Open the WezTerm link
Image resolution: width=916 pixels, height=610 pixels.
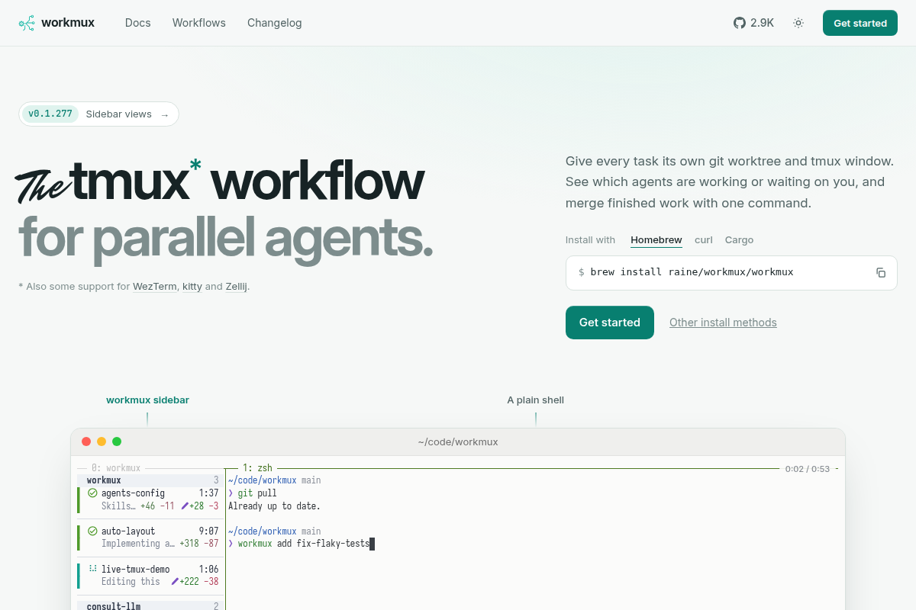(x=155, y=287)
